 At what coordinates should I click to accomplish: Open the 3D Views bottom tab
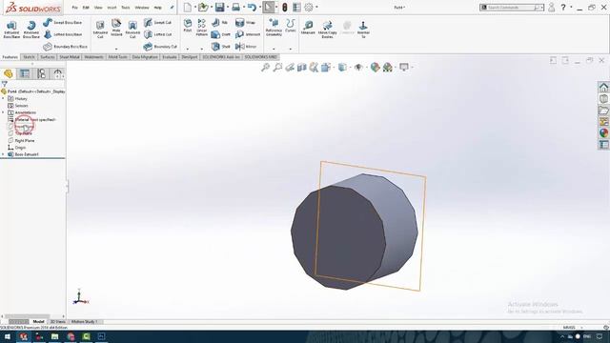[x=57, y=322]
